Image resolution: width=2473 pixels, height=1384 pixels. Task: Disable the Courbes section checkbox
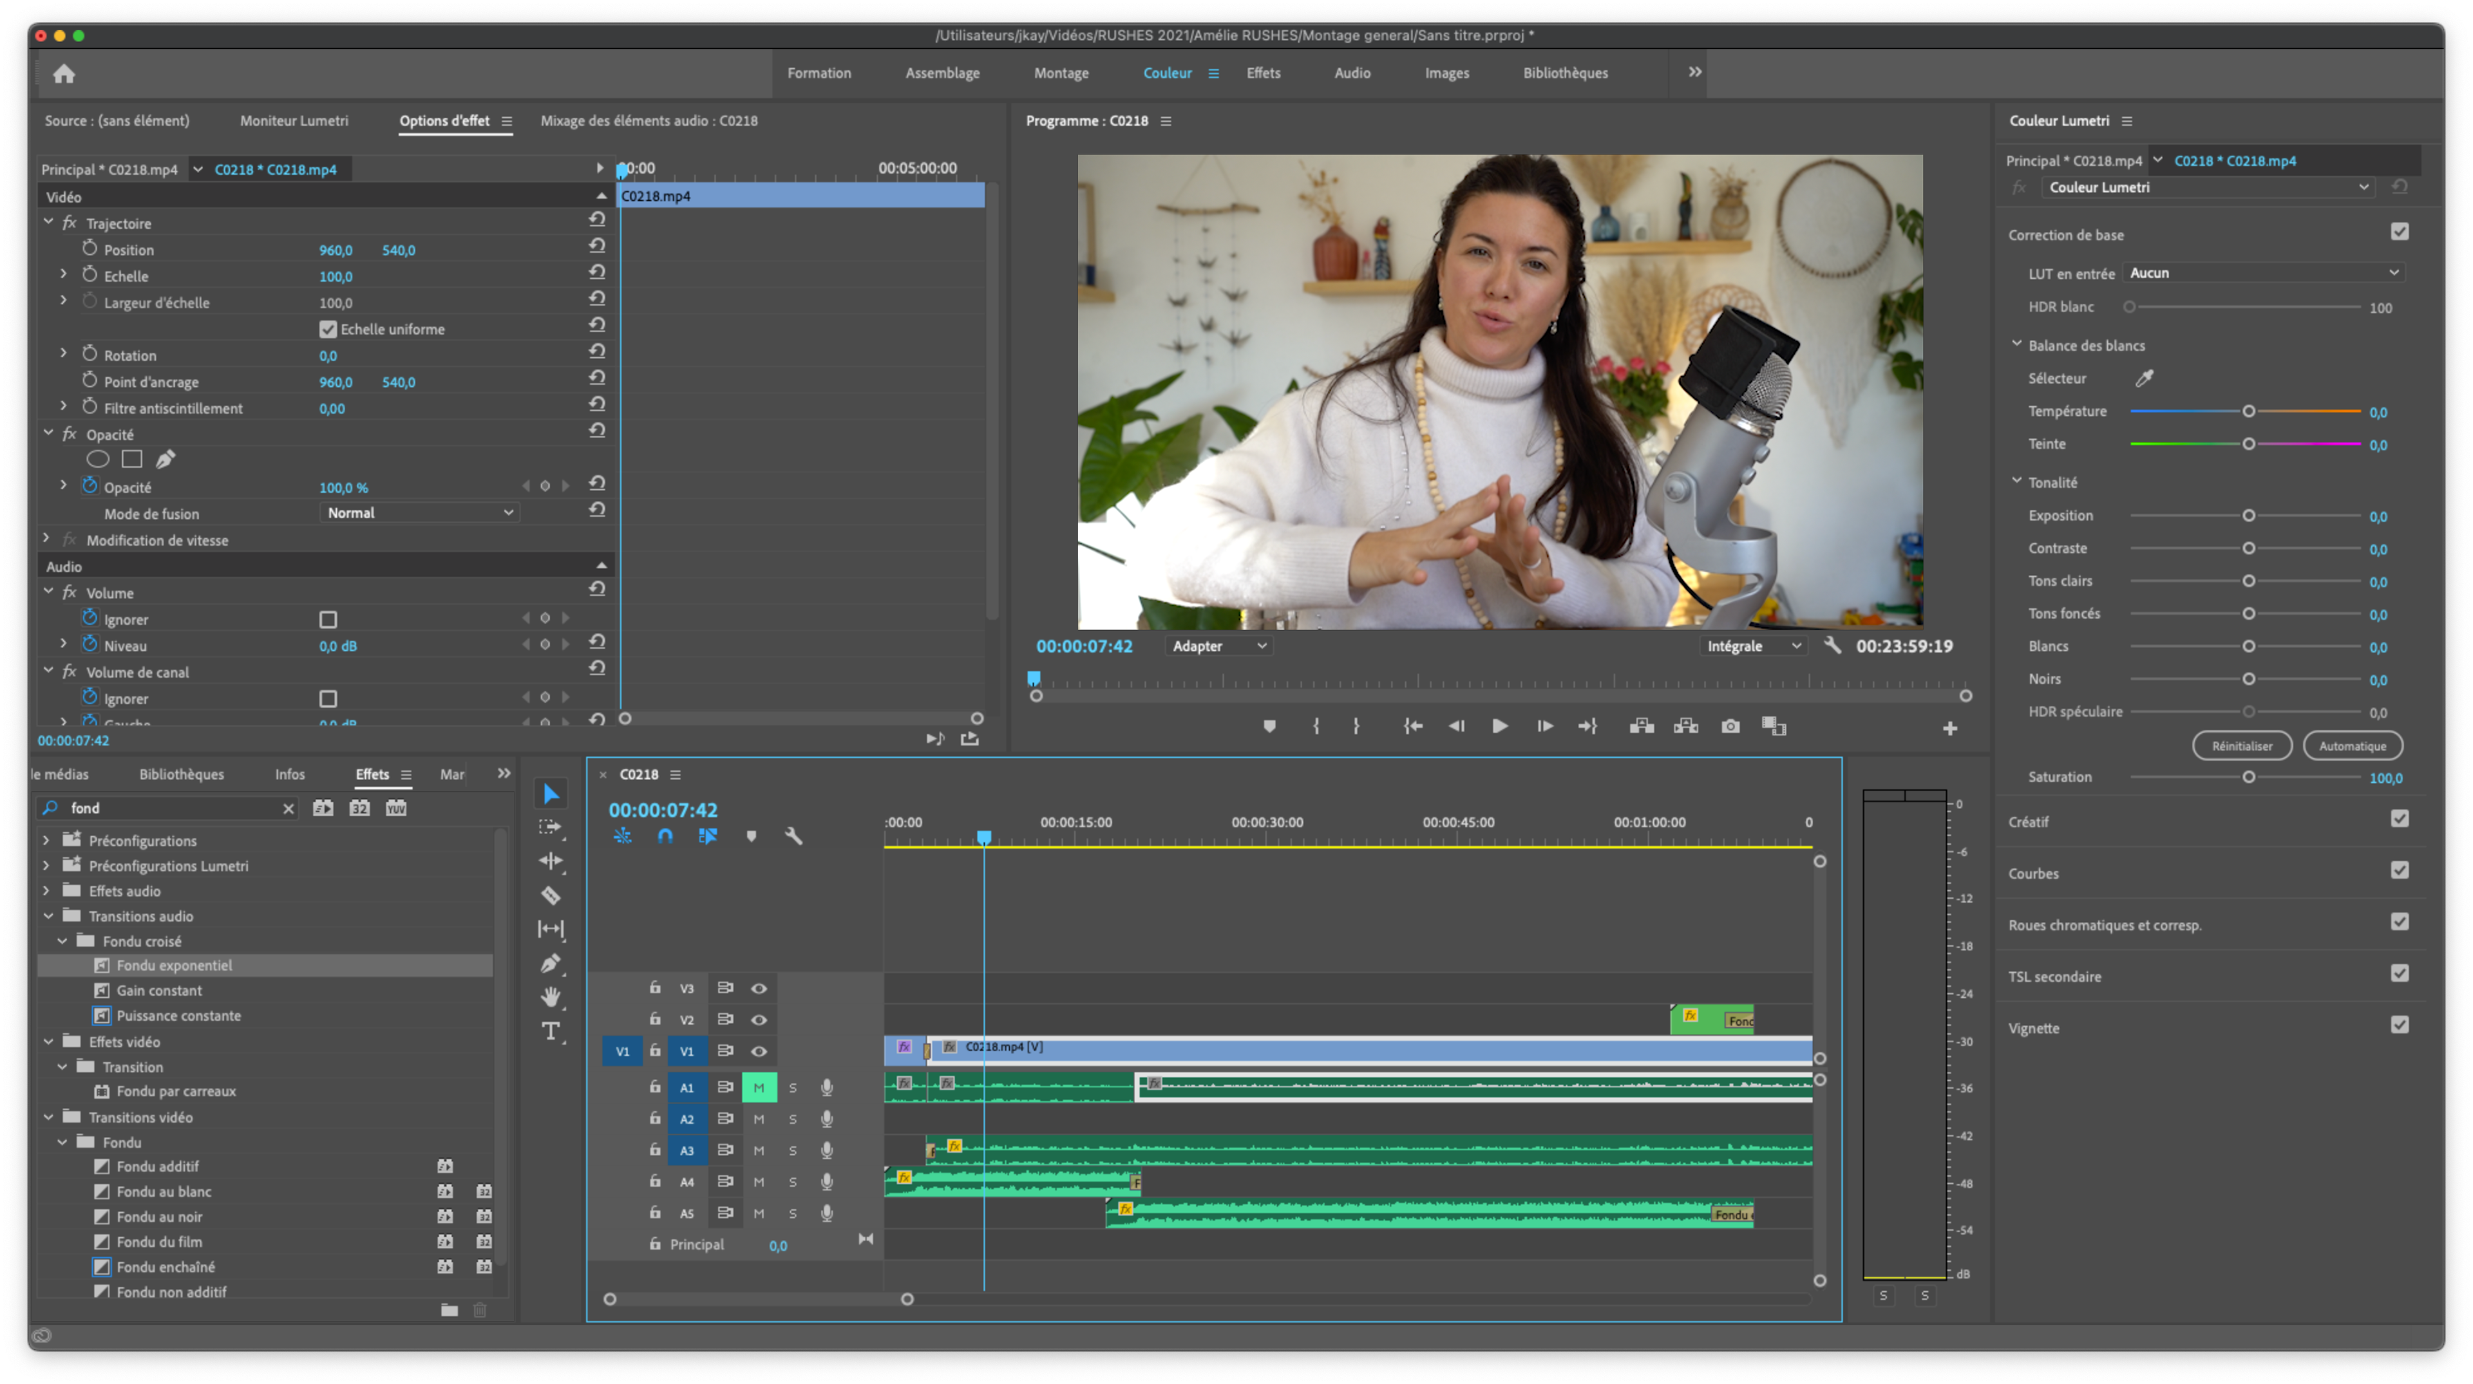tap(2399, 870)
